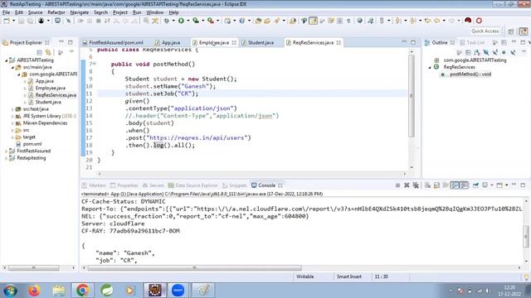Open the Debug dropdown arrow in toolbar
Screen dimensions: 531x298
tap(173, 21)
